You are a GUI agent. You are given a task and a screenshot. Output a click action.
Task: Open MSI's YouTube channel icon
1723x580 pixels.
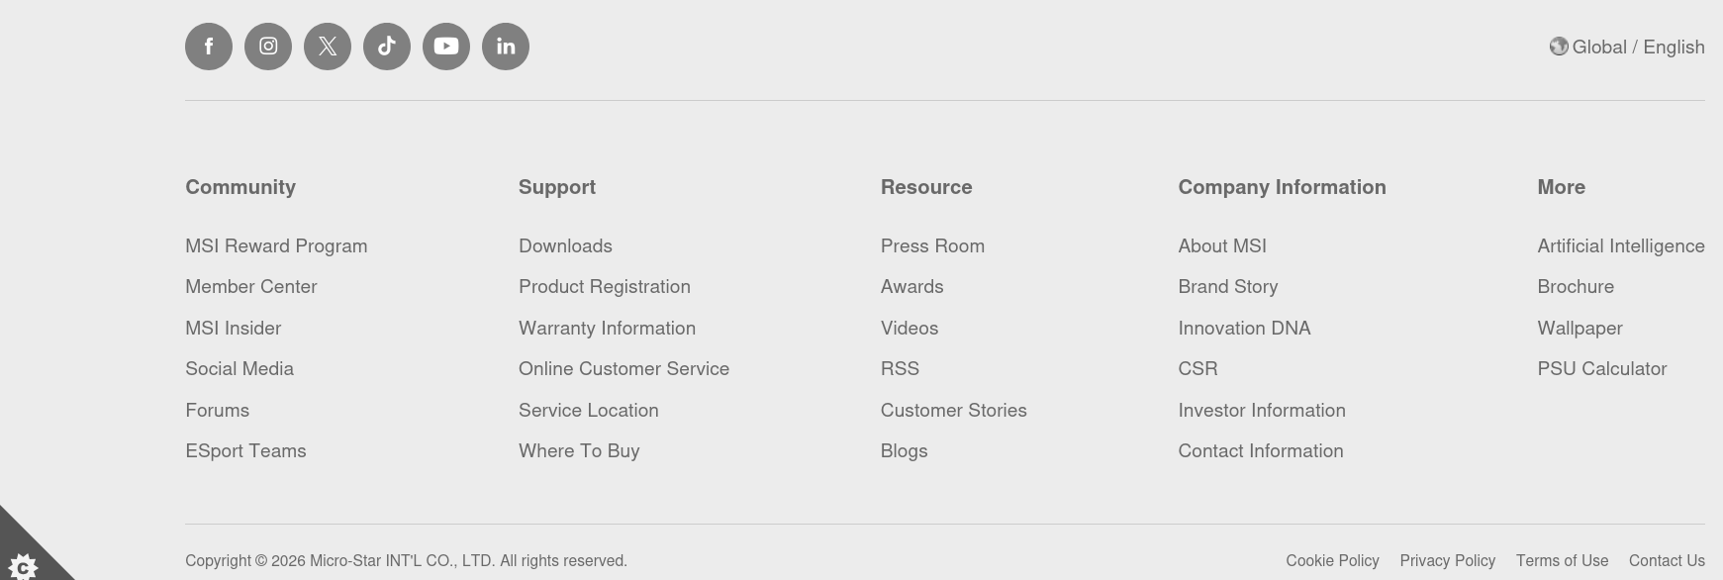[x=446, y=47]
